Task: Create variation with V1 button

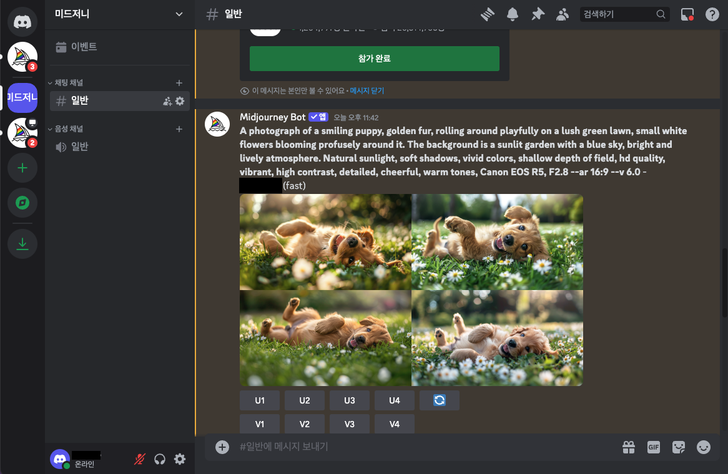Action: tap(260, 424)
